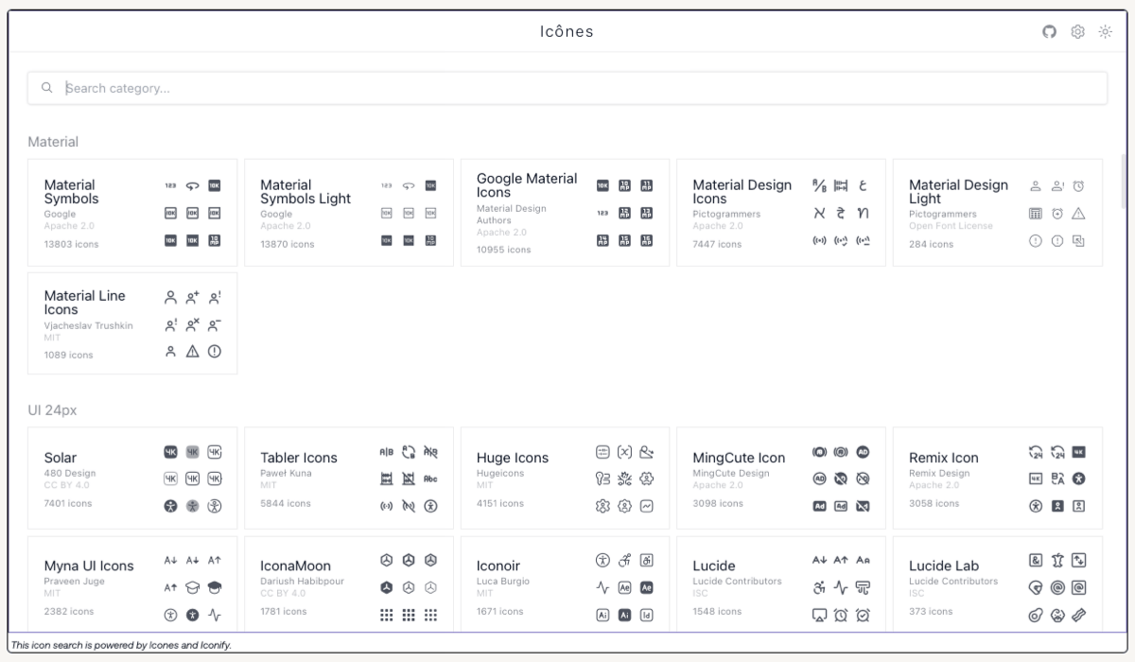Choose the Abc icon in Tabler Icons
This screenshot has width=1135, height=662.
[430, 479]
